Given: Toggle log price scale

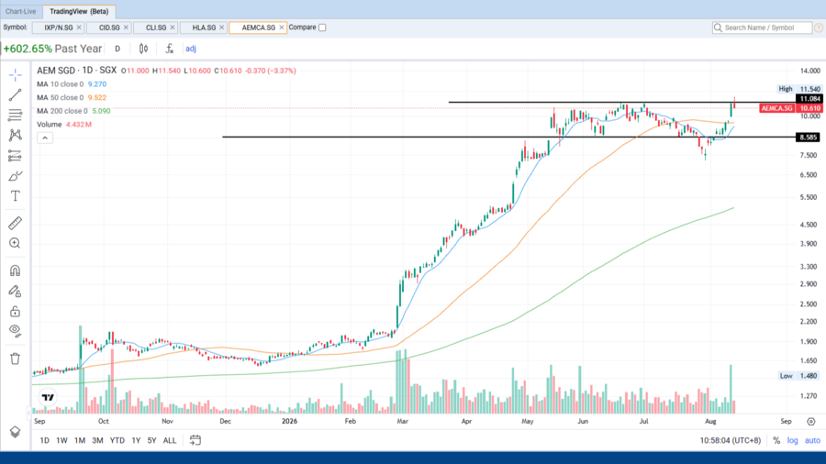Looking at the screenshot, I should pyautogui.click(x=792, y=440).
